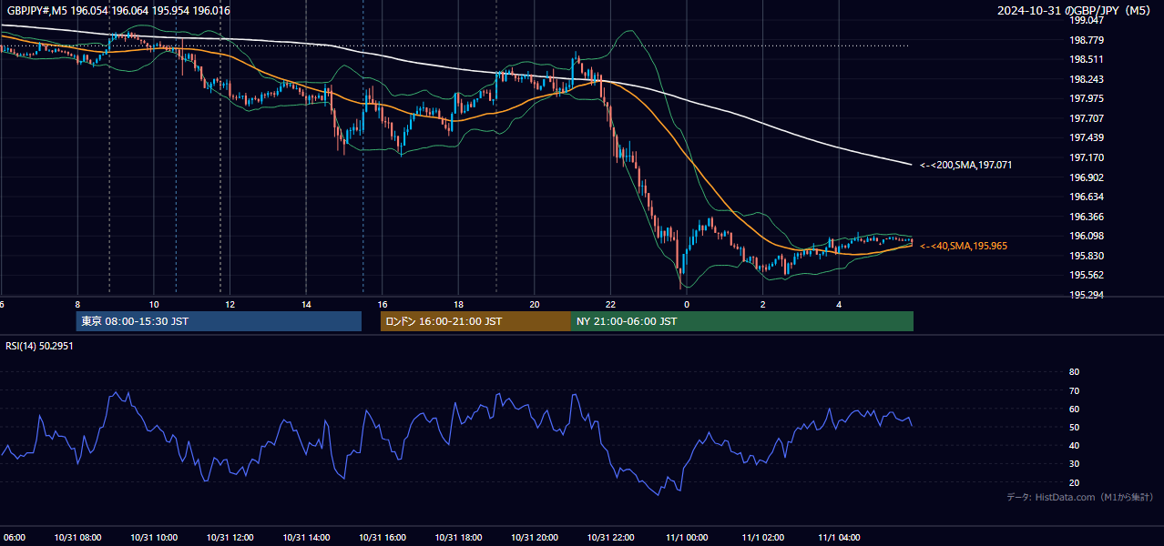Screen dimensions: 1164x546
Task: Click RSI scale level 80
Action: coord(1074,372)
